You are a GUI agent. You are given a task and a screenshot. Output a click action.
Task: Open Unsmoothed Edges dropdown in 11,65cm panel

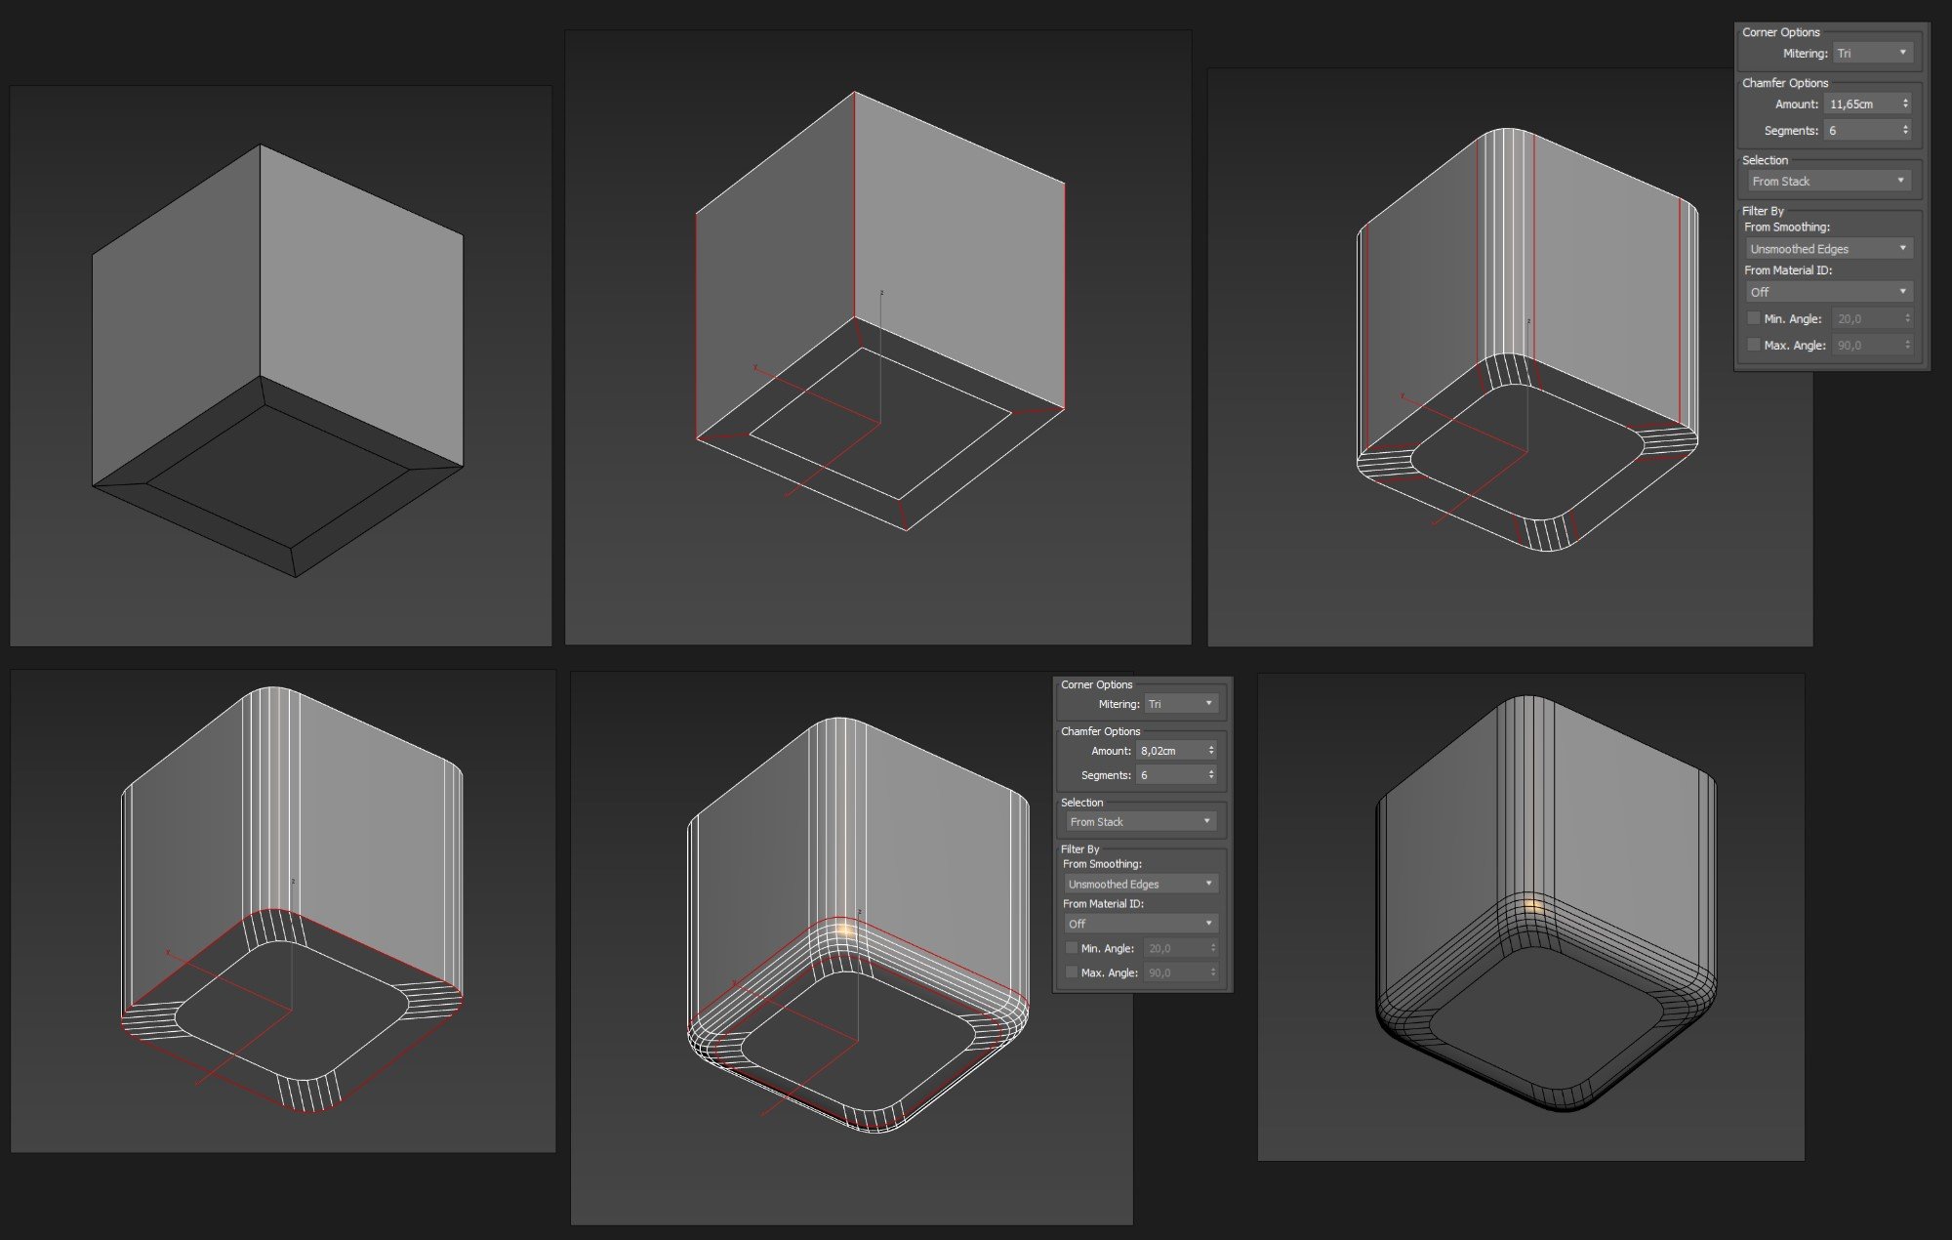pos(1828,249)
